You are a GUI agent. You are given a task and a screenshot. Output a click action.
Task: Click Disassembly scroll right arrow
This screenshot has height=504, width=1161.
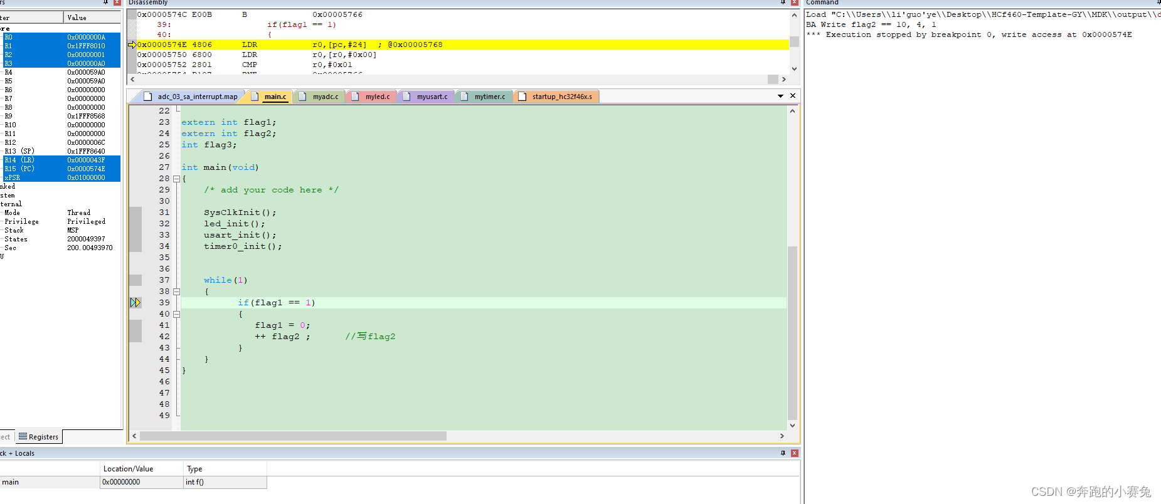coord(783,80)
